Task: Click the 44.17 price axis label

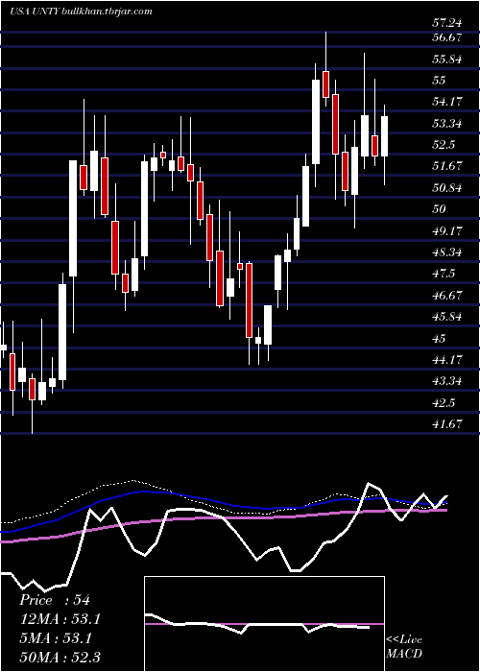Action: (447, 359)
